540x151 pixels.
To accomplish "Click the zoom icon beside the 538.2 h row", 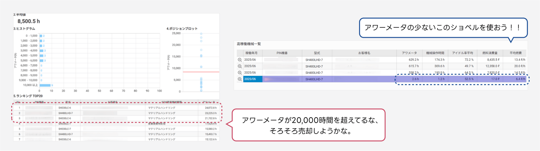I will tap(240, 73).
